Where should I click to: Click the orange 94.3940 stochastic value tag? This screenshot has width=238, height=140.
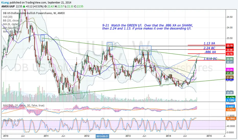coord(231,118)
